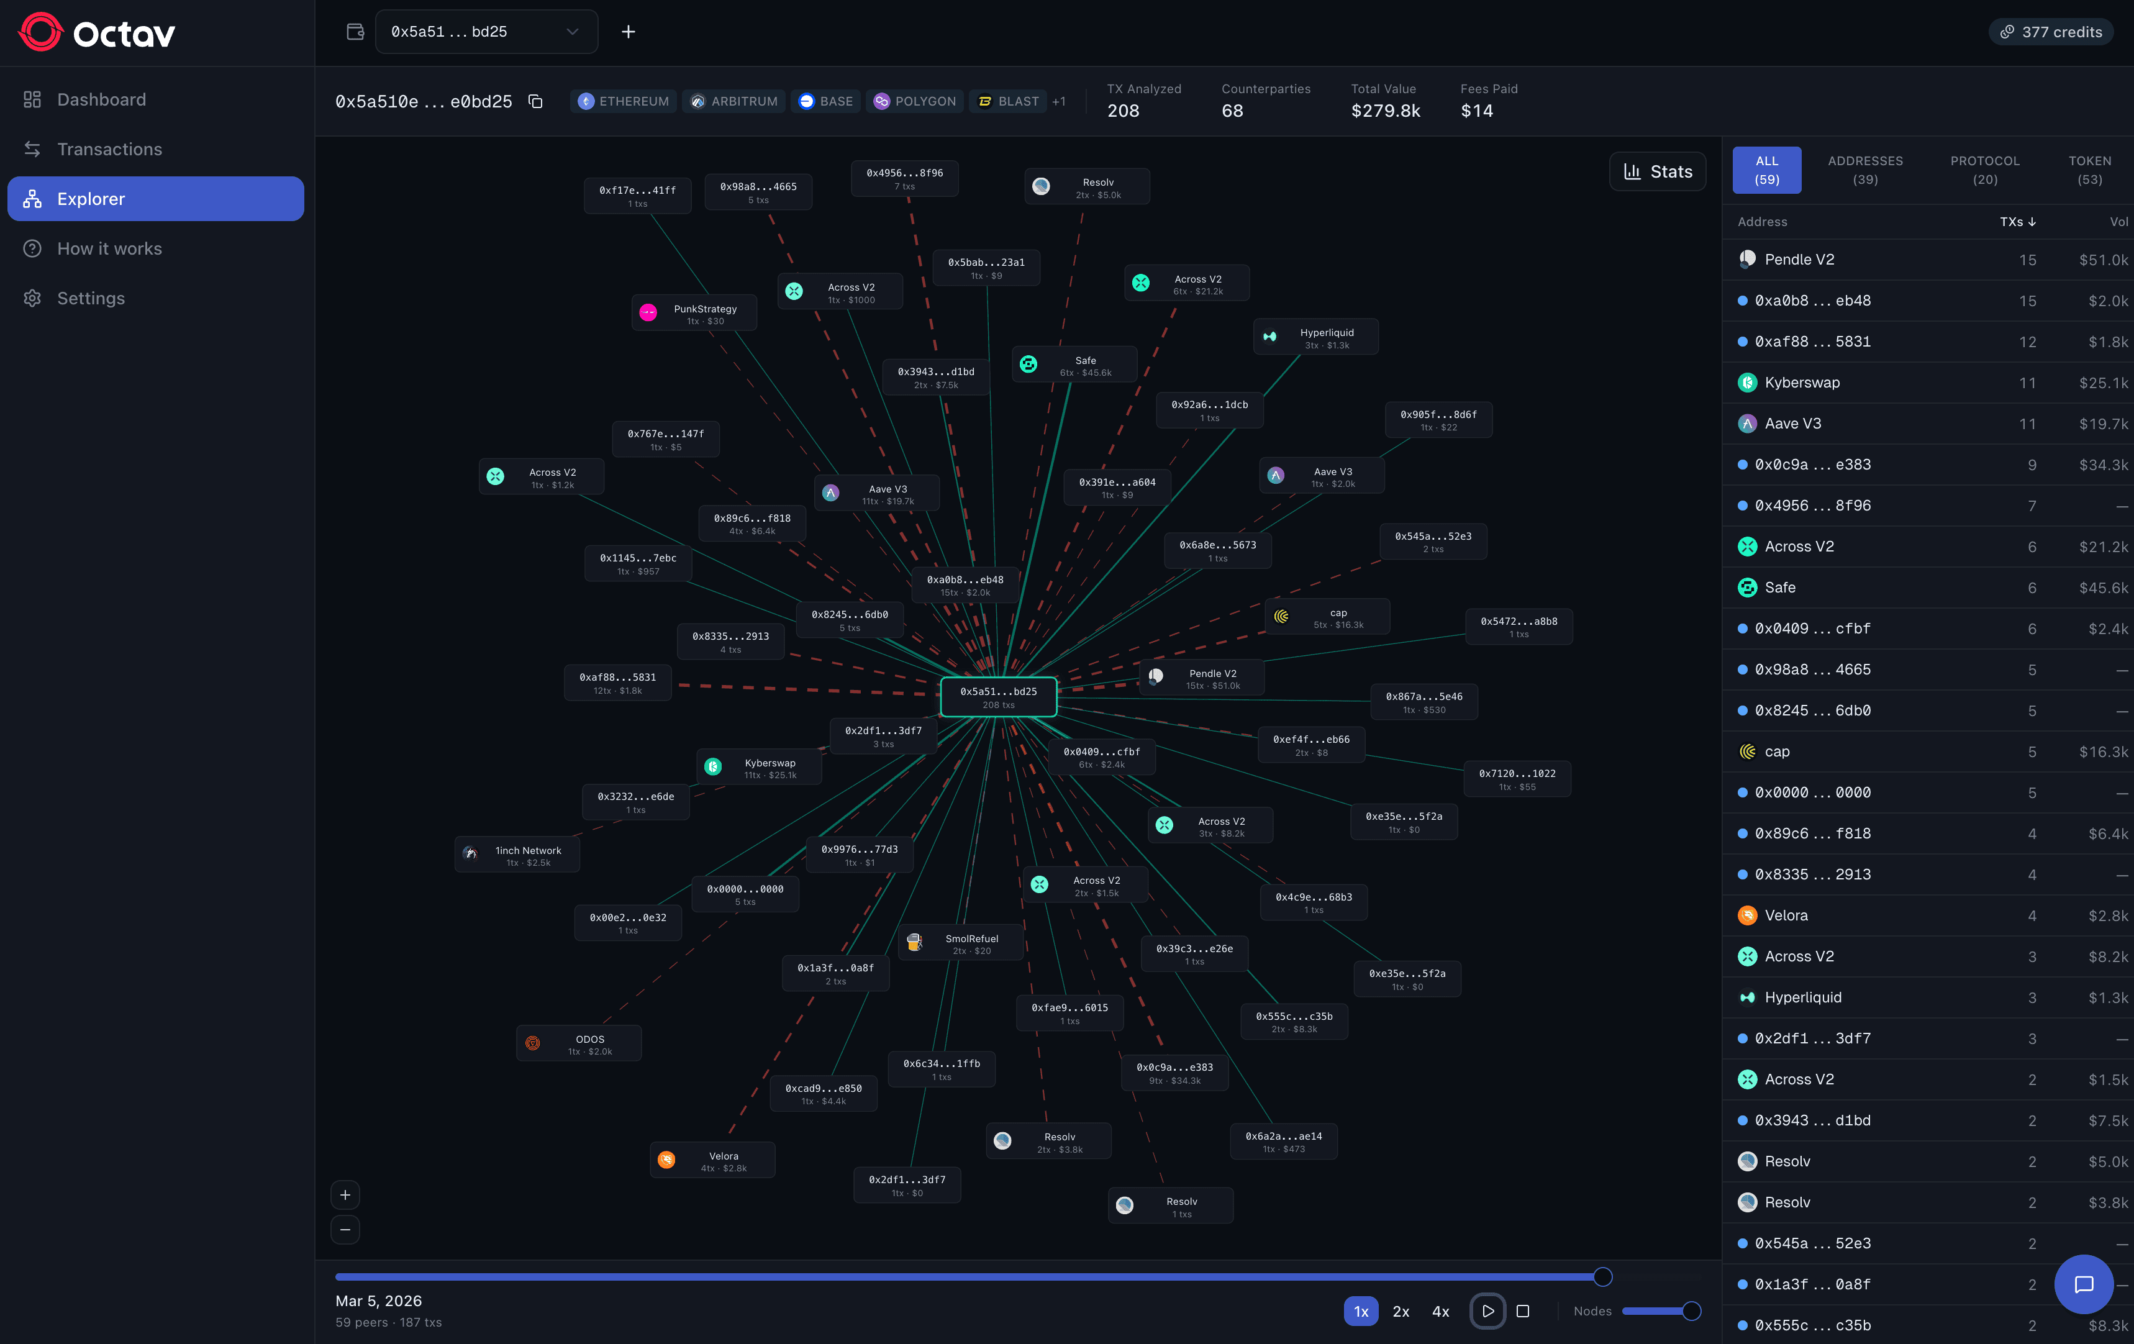Screen dimensions: 2134x1344
Task: Click the stop button next to playback speeds
Action: [1522, 1311]
